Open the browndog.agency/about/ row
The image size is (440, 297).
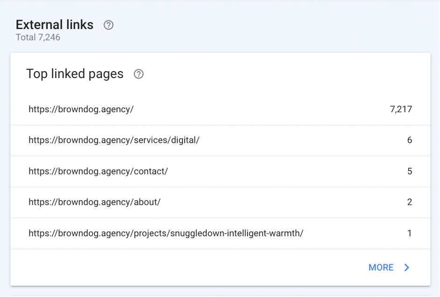(x=220, y=203)
